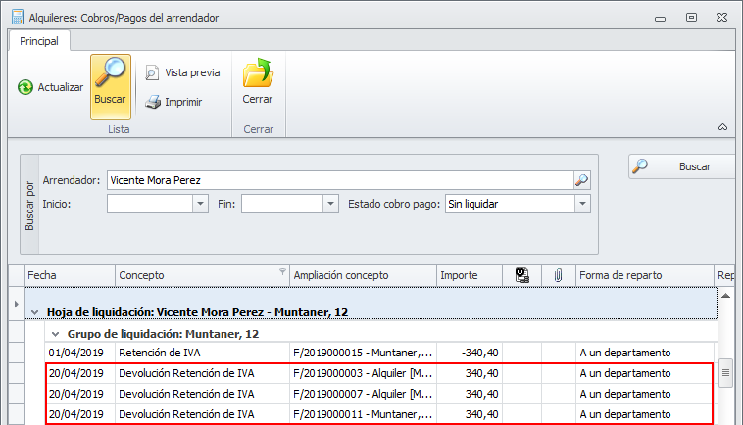Click the Cerrar folder icon
The width and height of the screenshot is (743, 425).
(258, 73)
